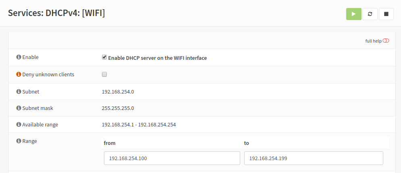Click the Subnet mask value 255.255.255.0
This screenshot has height=173, width=401.
pyautogui.click(x=118, y=108)
